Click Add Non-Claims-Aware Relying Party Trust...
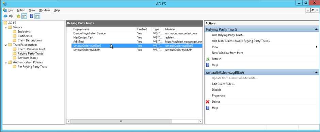 pyautogui.click(x=241, y=41)
